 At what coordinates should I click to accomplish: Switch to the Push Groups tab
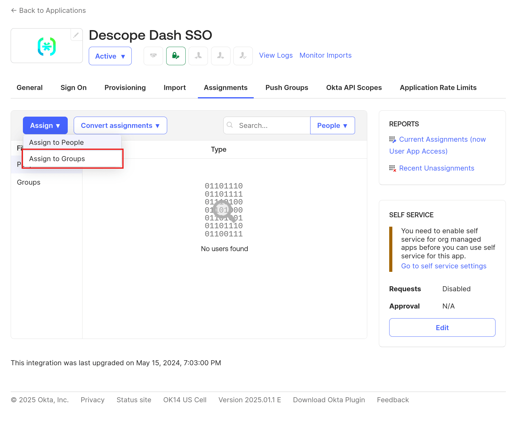286,87
